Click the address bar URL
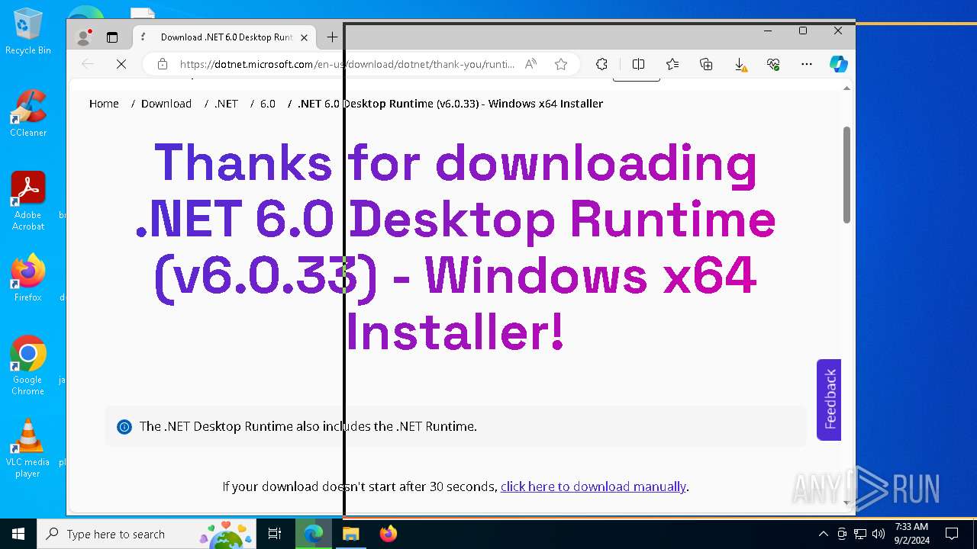This screenshot has height=549, width=977. [x=347, y=64]
